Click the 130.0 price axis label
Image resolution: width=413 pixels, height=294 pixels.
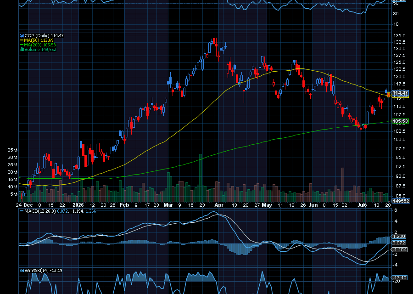(x=400, y=49)
